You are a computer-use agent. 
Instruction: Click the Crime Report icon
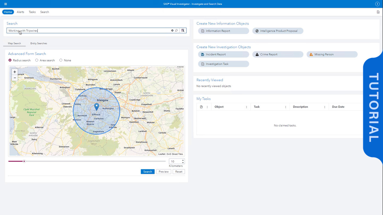[x=257, y=54]
